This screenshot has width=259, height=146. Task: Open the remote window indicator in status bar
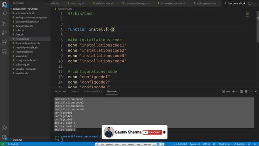tap(3, 144)
